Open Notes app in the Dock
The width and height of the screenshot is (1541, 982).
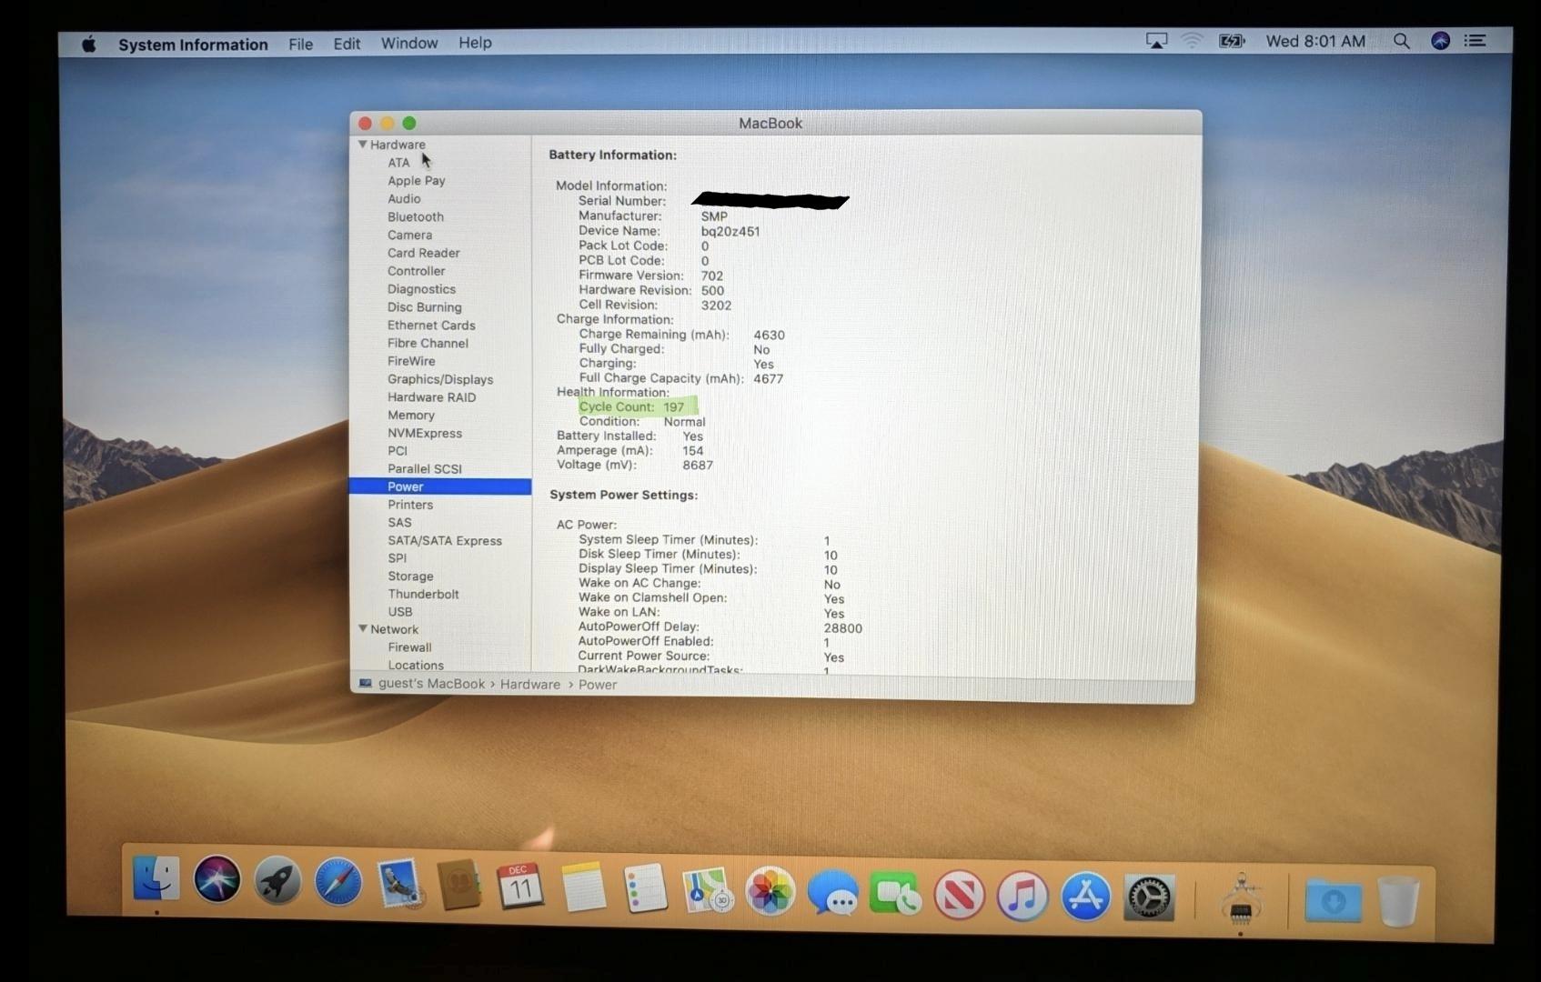click(x=583, y=887)
